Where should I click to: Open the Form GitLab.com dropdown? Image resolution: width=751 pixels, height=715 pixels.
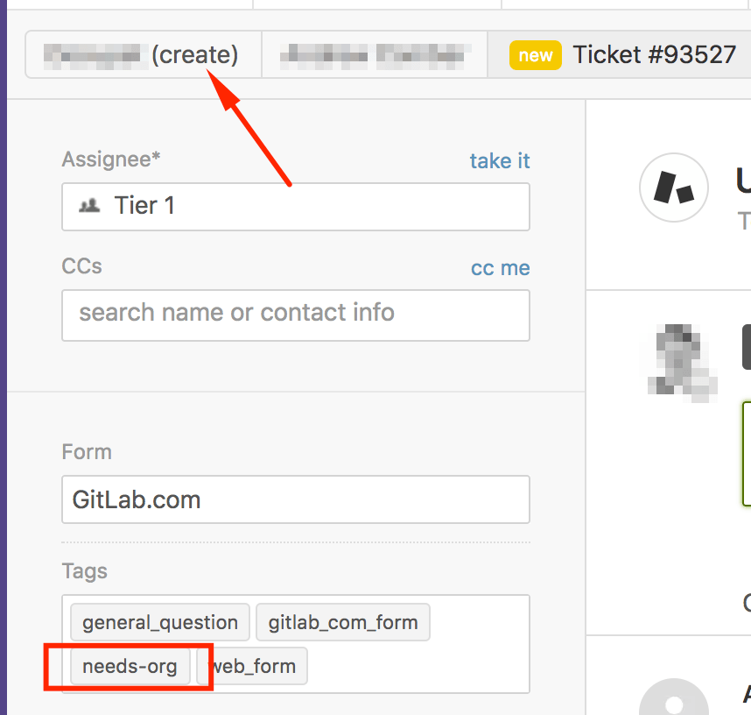[x=296, y=499]
